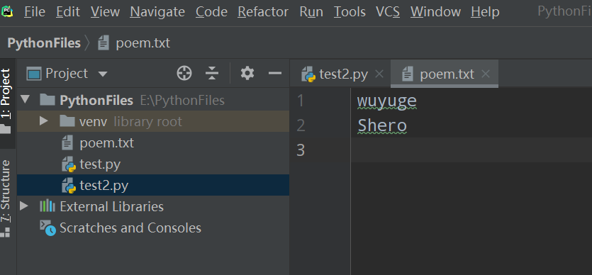Click Locate/Select Opened File target icon
Viewport: 592px width, 275px height.
184,73
